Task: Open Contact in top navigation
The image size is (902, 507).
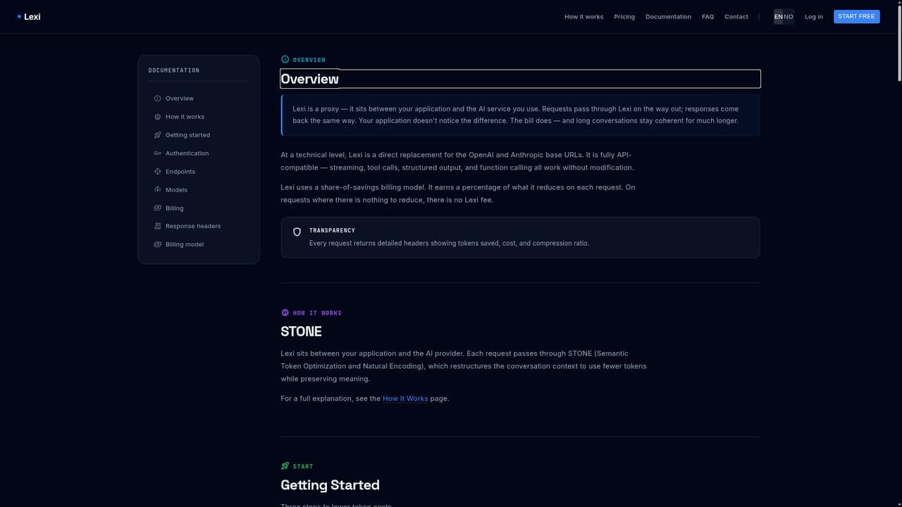Action: [736, 17]
